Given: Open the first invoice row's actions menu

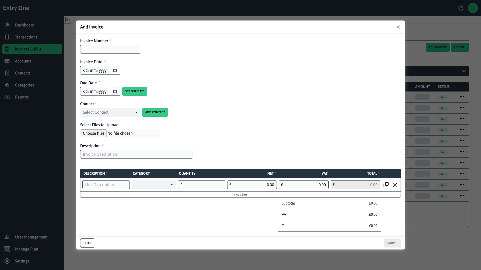Looking at the screenshot, I should tap(462, 97).
